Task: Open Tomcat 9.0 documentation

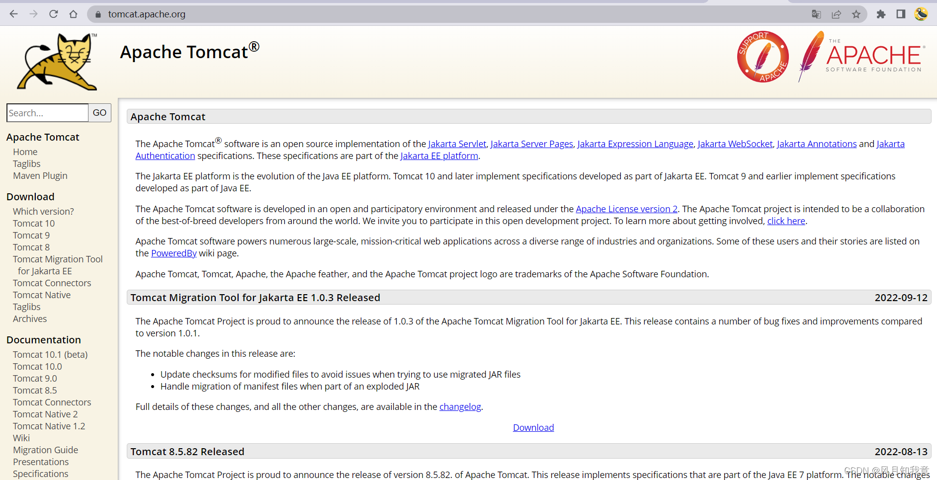Action: 35,378
